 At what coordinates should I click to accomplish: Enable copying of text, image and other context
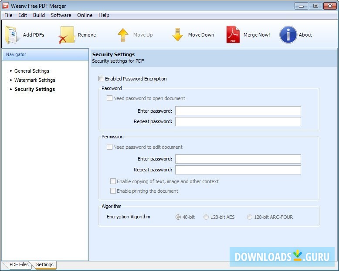[113, 181]
